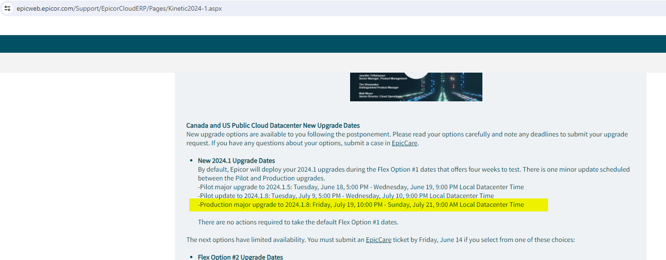
Task: Click the 'The next options have limited availability' sentence
Action: pyautogui.click(x=381, y=240)
